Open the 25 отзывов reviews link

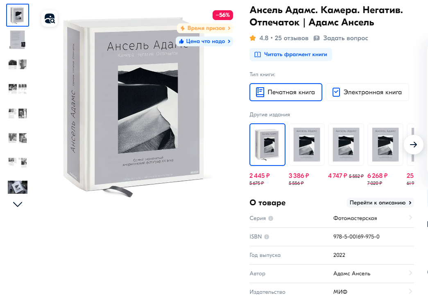(x=291, y=38)
